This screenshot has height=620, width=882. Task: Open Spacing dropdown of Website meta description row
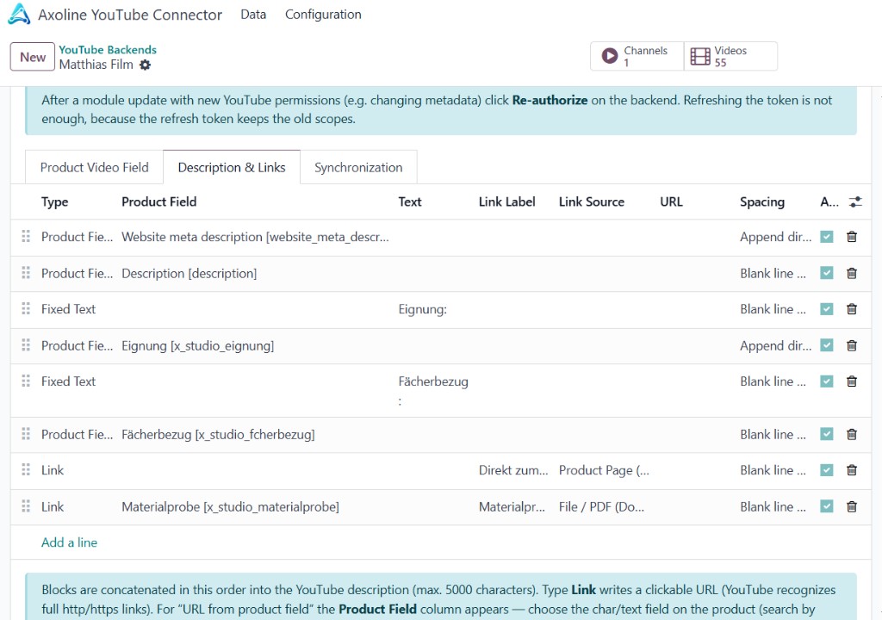(776, 237)
